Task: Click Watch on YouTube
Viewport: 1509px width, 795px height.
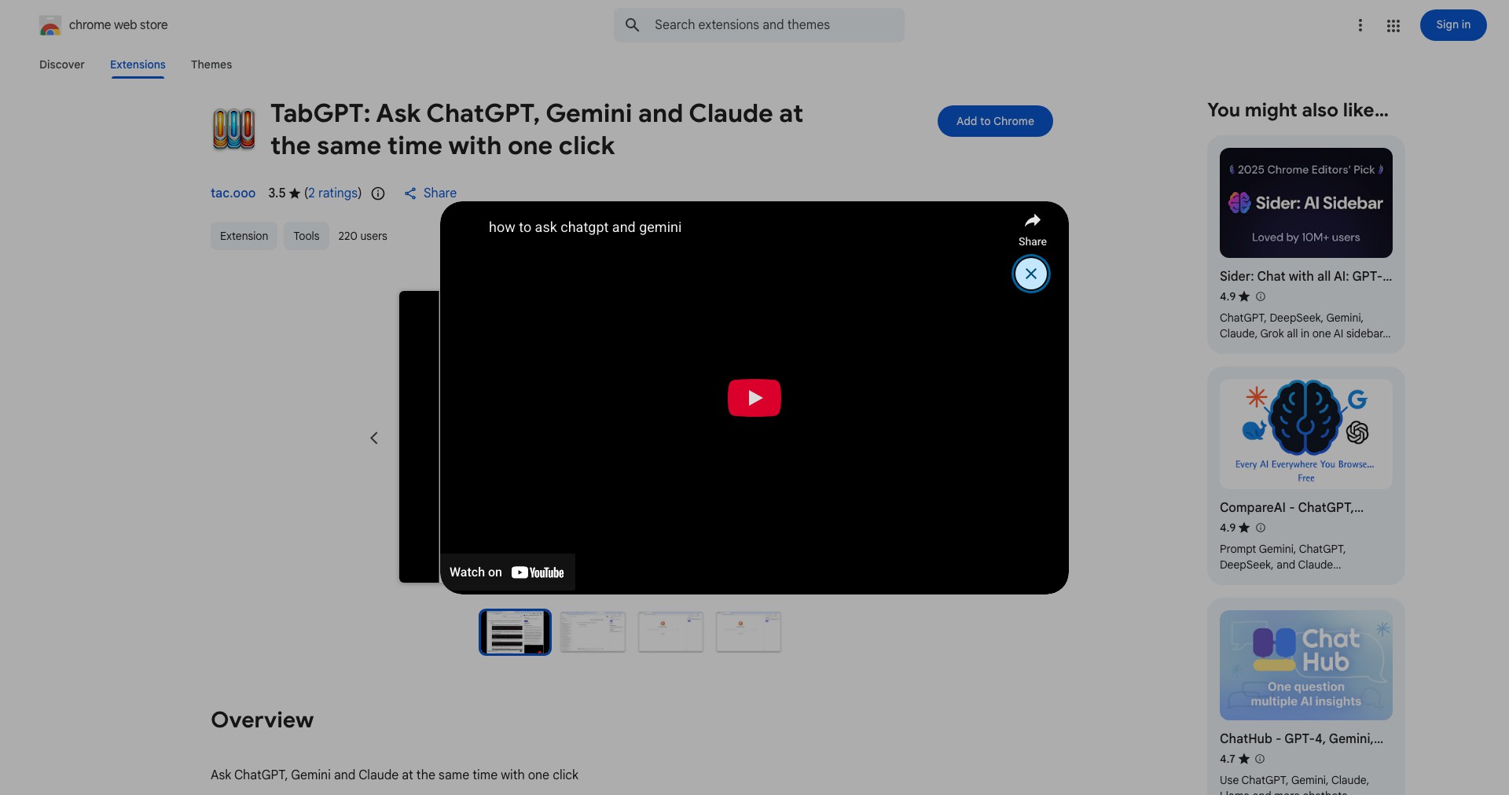Action: click(x=507, y=572)
